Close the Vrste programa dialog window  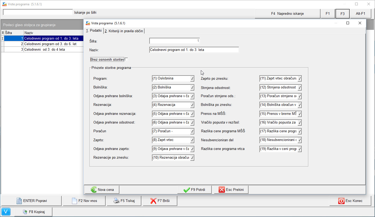click(360, 23)
